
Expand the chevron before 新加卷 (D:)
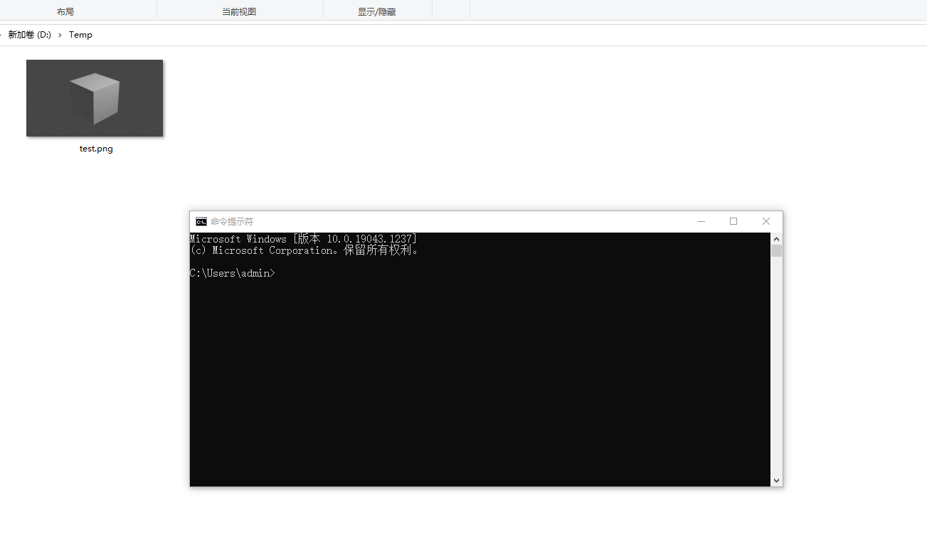pyautogui.click(x=2, y=34)
